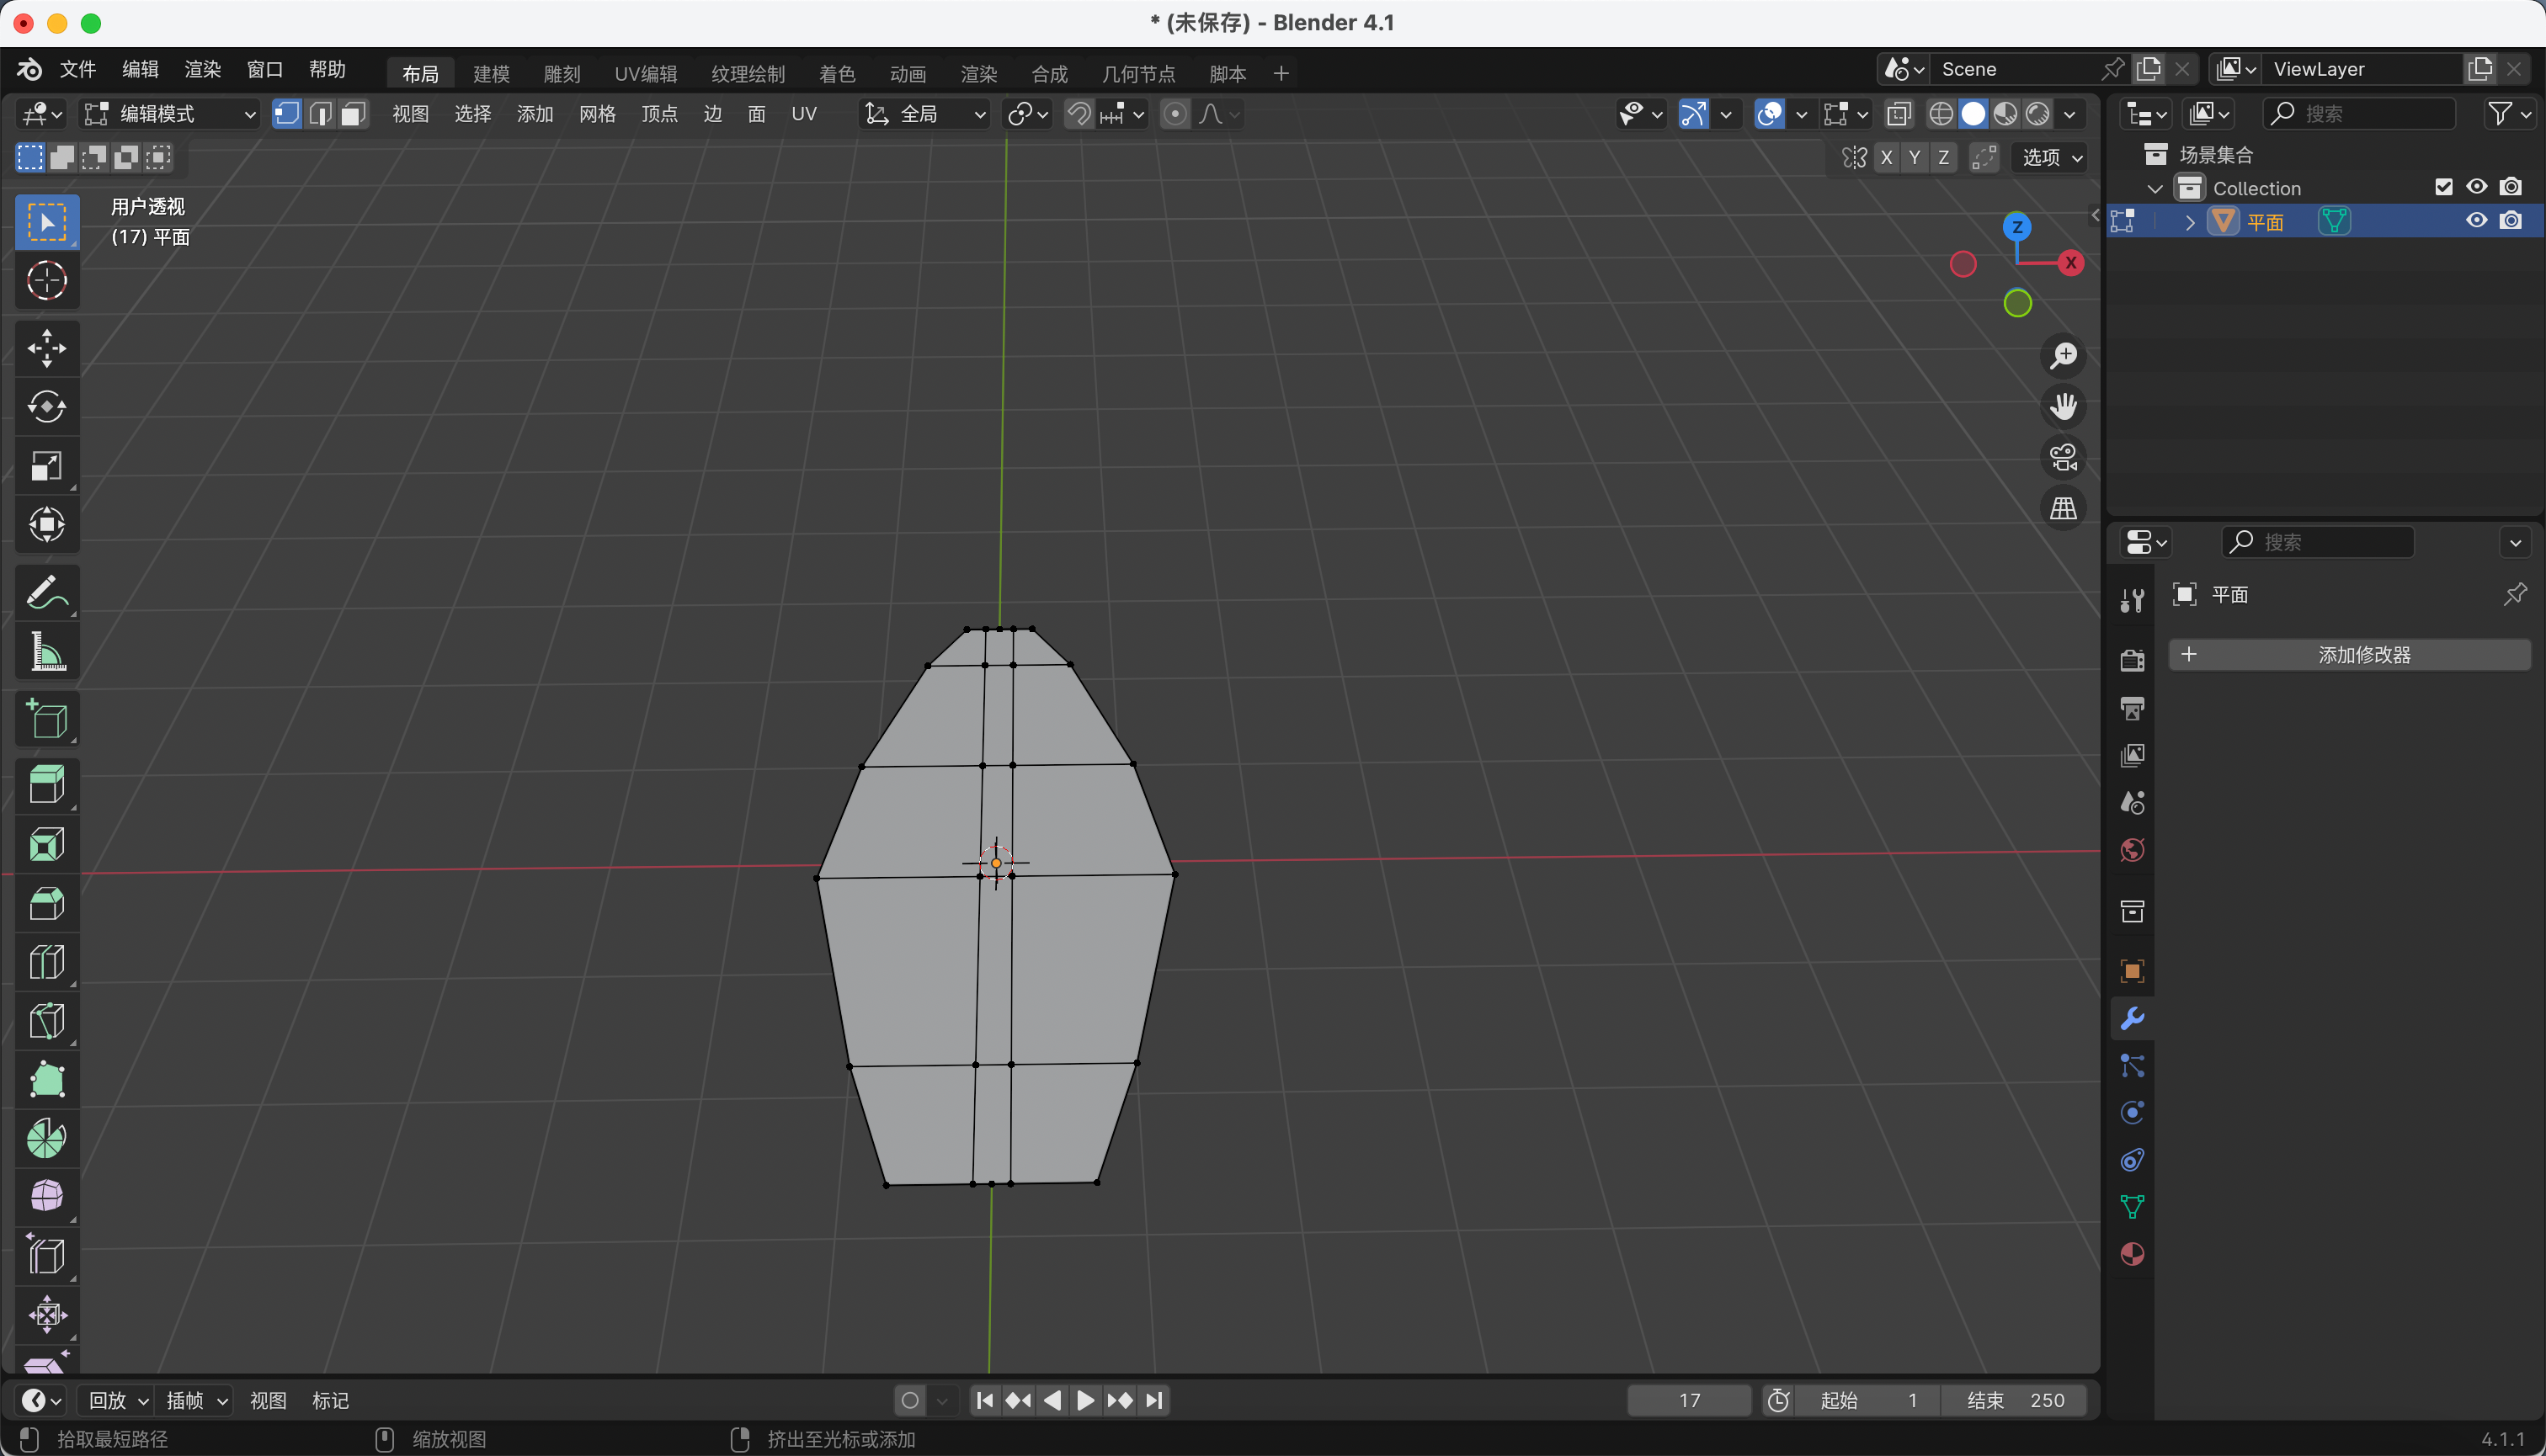Open 全局 transform orientation dropdown
This screenshot has height=1456, width=2546.
coord(924,114)
